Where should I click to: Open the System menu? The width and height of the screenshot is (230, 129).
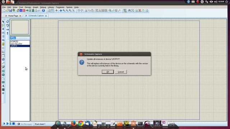click(69, 7)
